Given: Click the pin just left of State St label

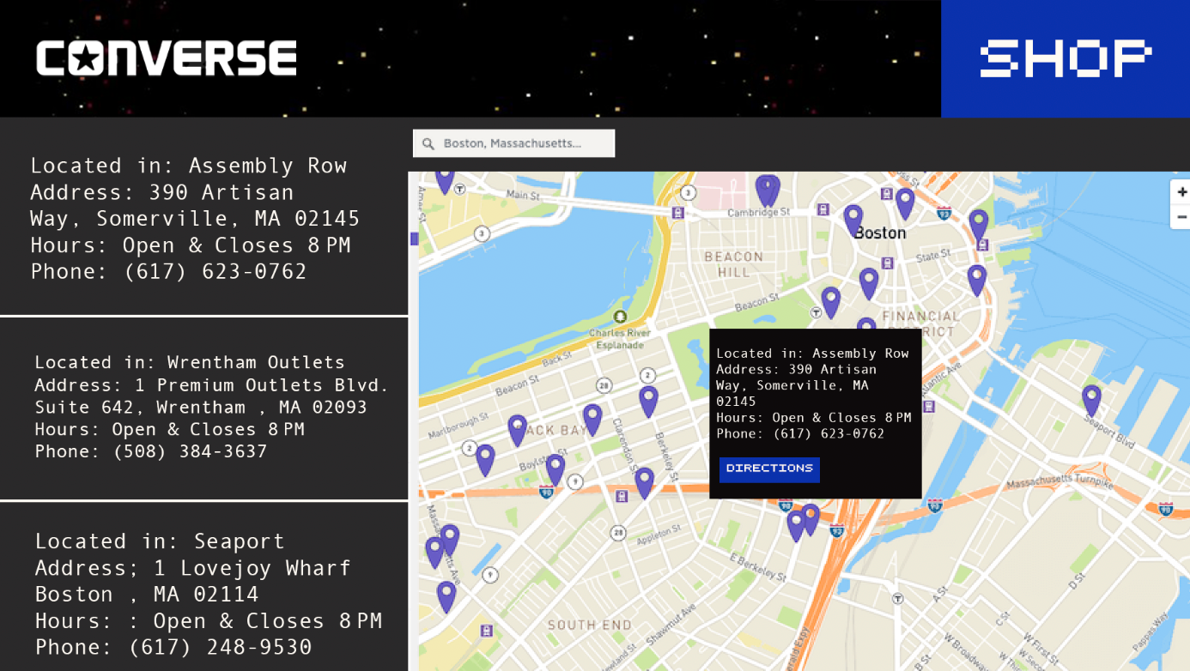Looking at the screenshot, I should [869, 283].
